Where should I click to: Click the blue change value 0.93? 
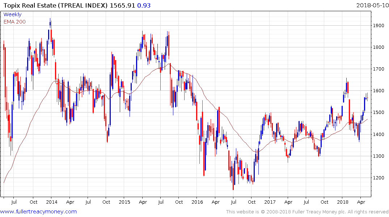(144, 5)
